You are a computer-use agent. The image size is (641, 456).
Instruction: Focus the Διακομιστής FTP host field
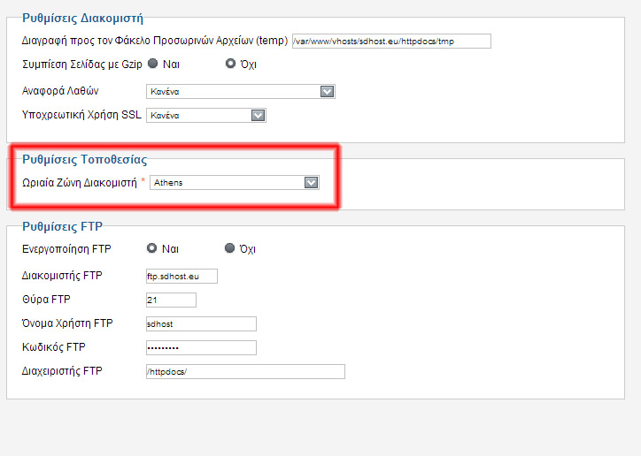(x=181, y=276)
